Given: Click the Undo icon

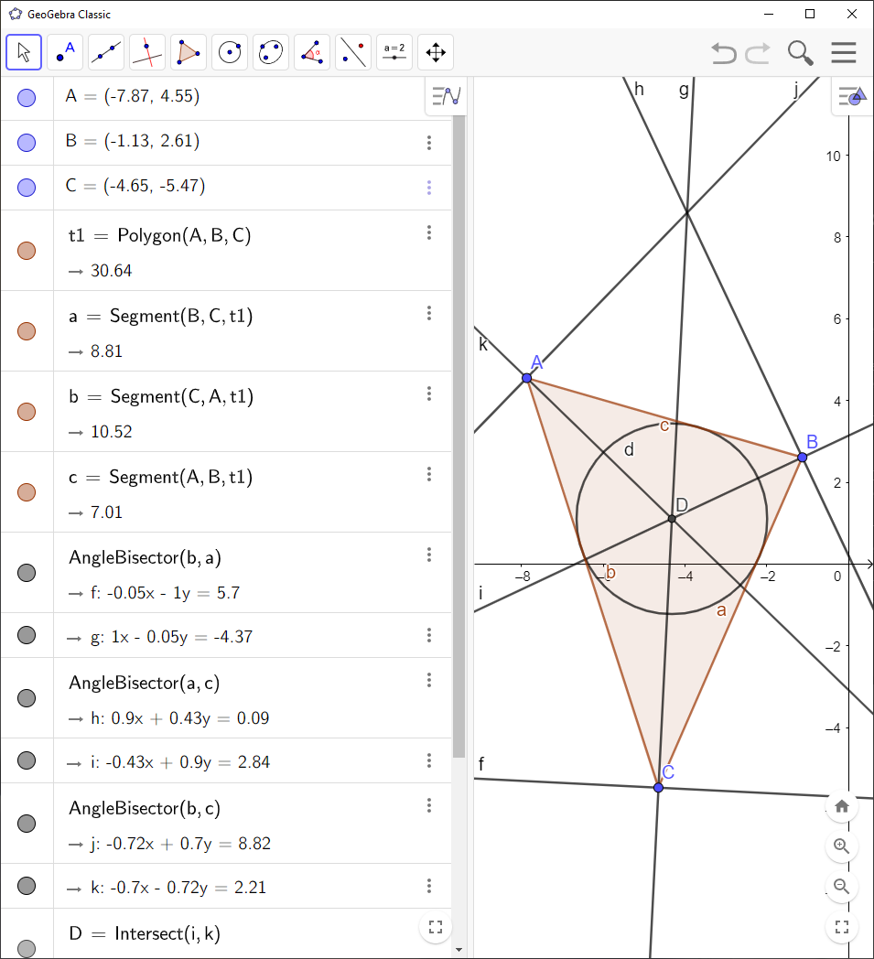Looking at the screenshot, I should click(723, 53).
